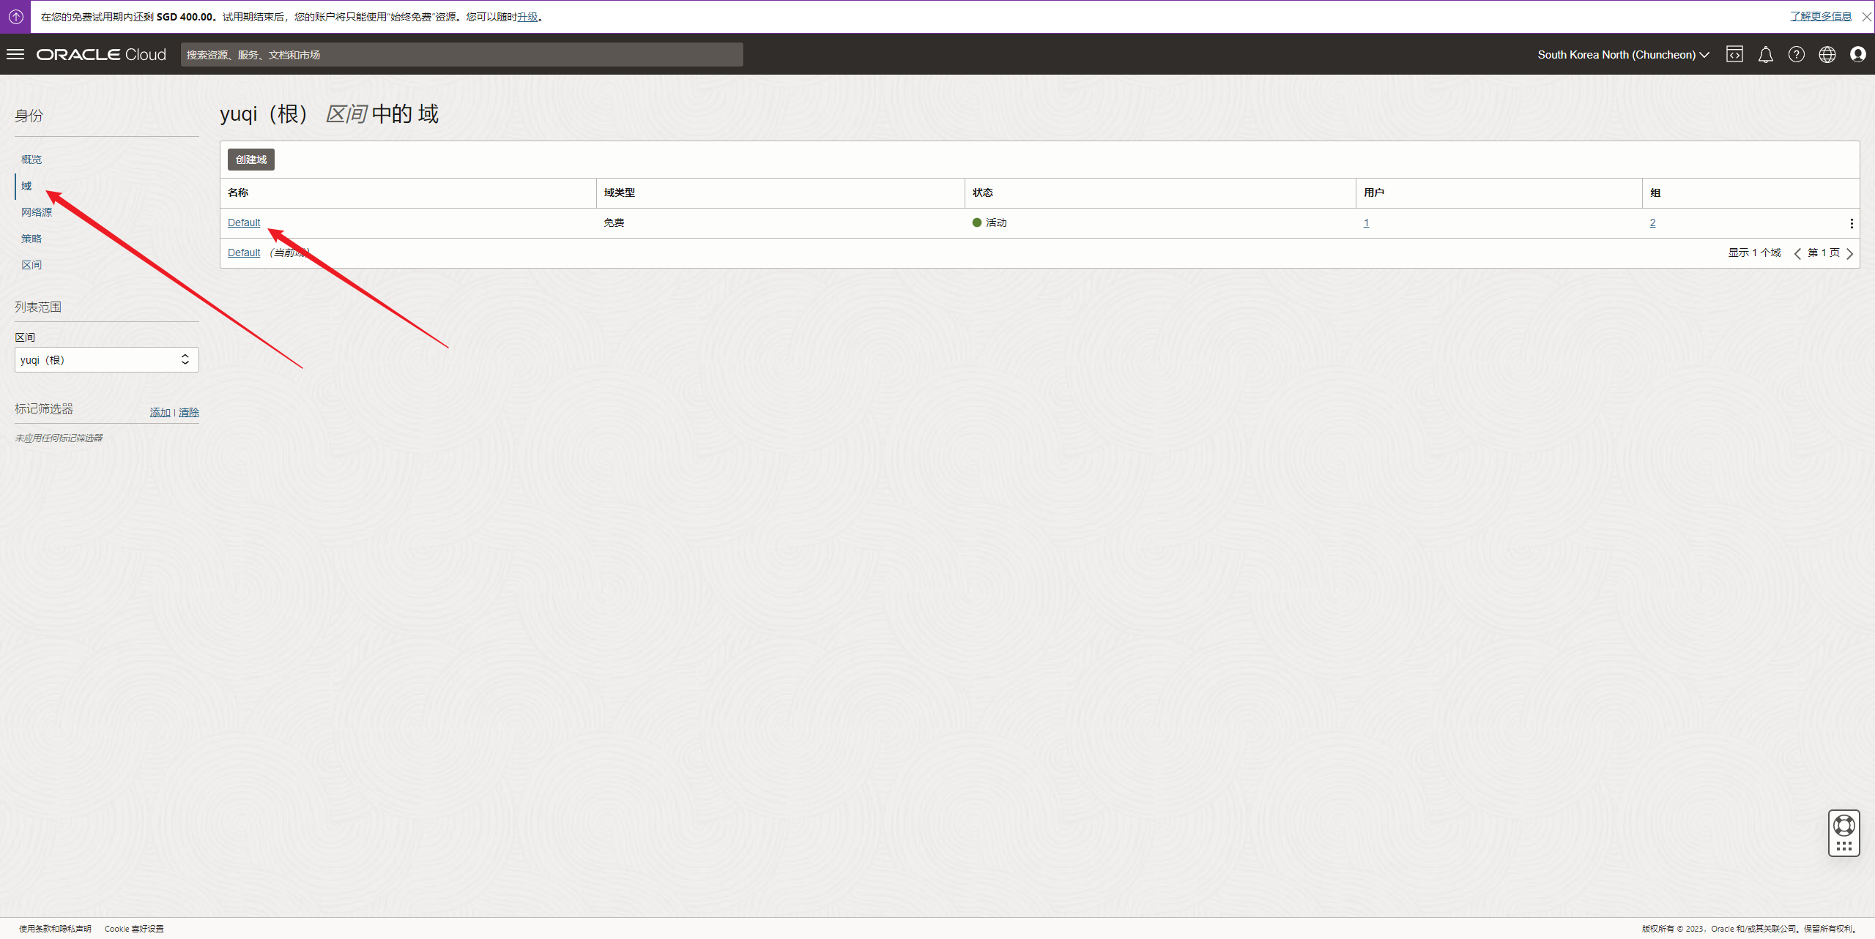This screenshot has width=1875, height=939.
Task: Open actions menu for Default domain row
Action: point(1851,223)
